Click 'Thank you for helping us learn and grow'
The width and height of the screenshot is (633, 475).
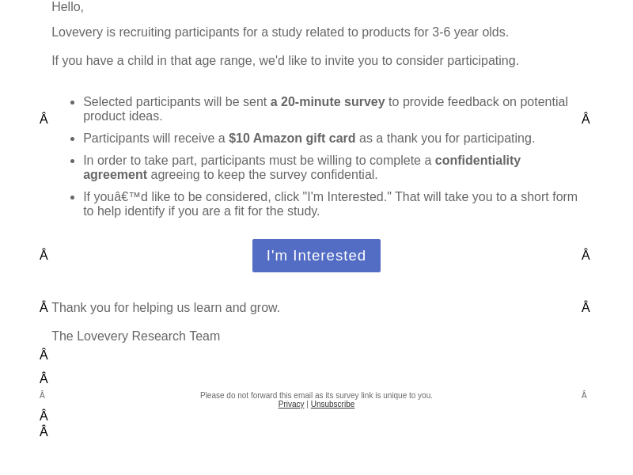coord(165,308)
